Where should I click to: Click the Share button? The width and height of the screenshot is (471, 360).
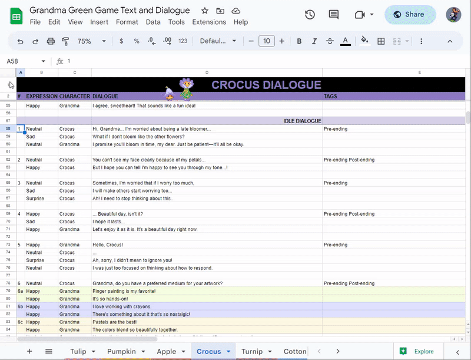point(410,15)
